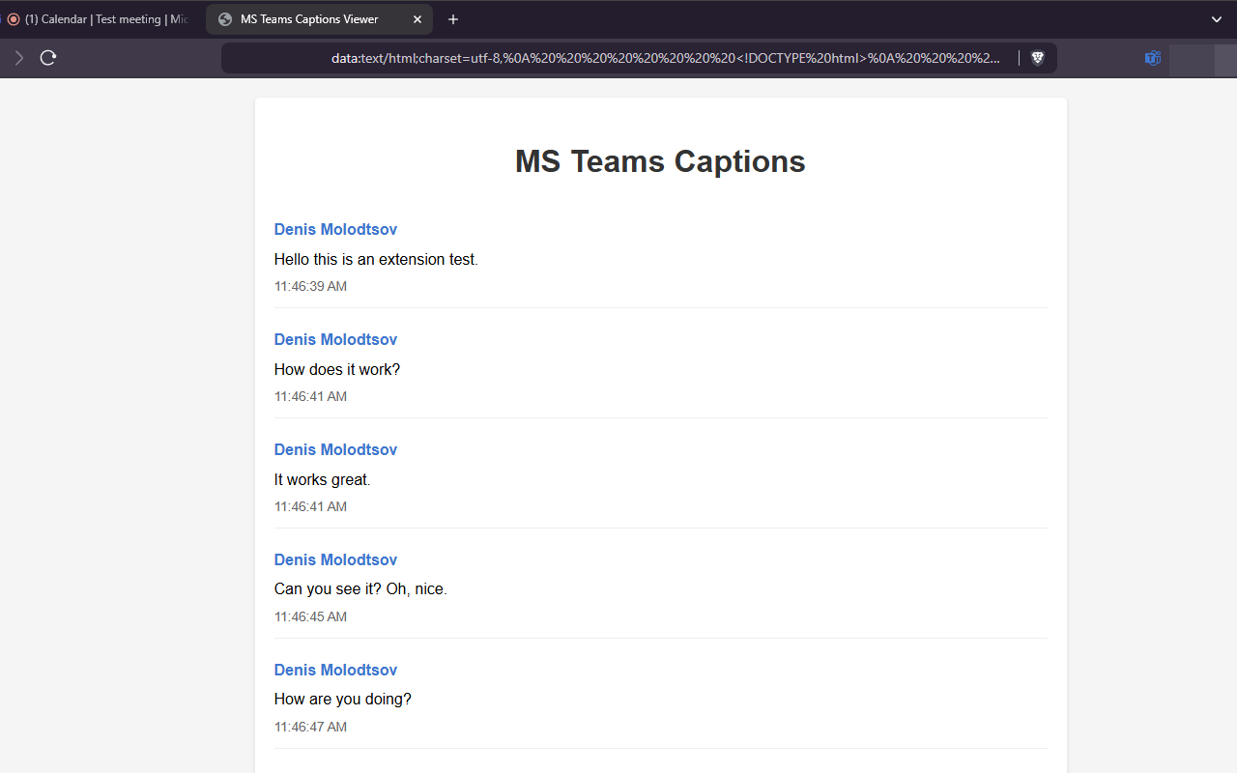This screenshot has width=1237, height=773.
Task: Click the 11:46:47 AM timestamp
Action: pyautogui.click(x=310, y=727)
